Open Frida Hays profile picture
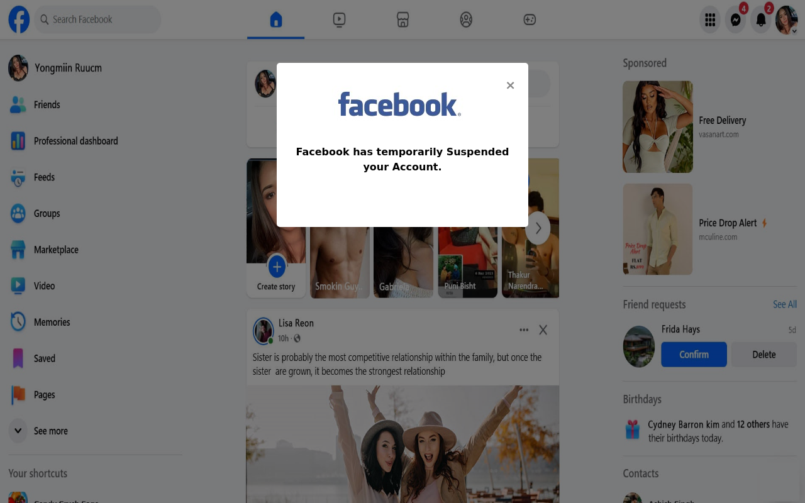The width and height of the screenshot is (805, 503). pyautogui.click(x=639, y=346)
